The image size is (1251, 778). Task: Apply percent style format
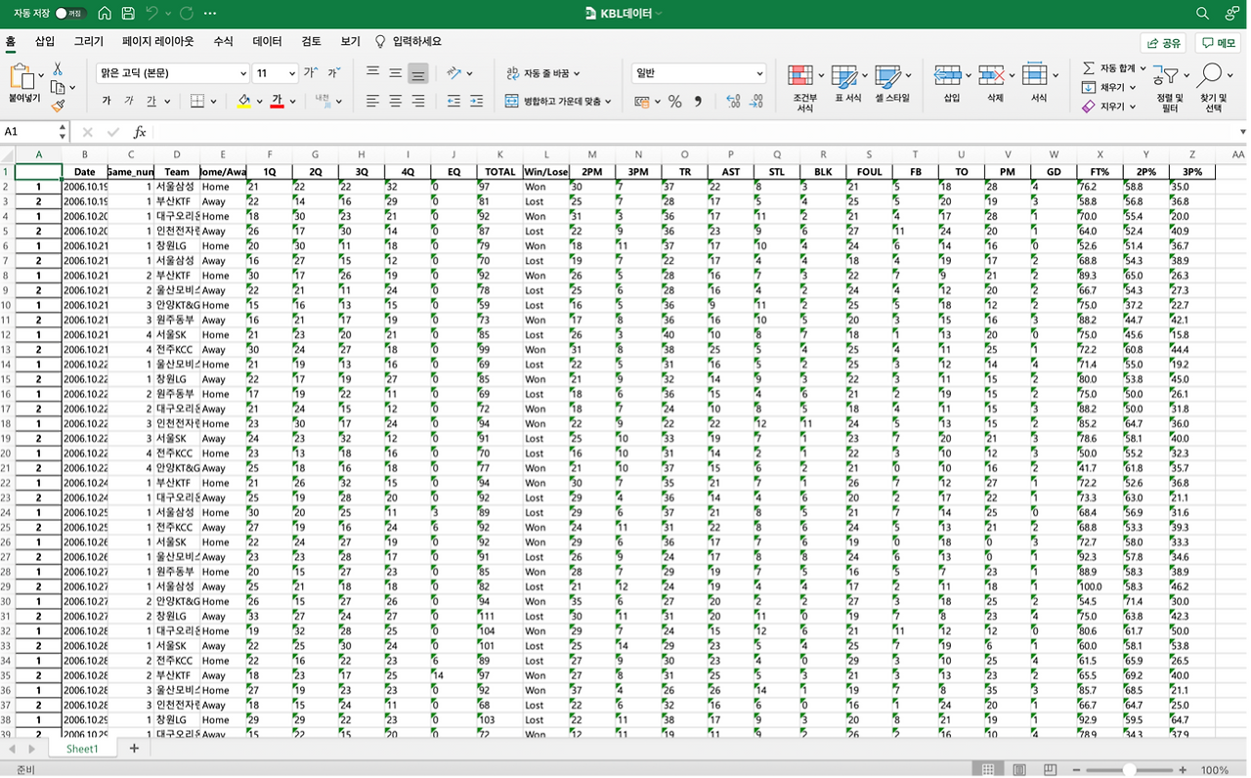(x=674, y=102)
